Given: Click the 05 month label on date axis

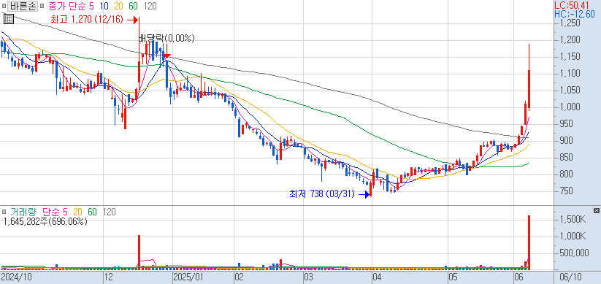Looking at the screenshot, I should point(453,277).
